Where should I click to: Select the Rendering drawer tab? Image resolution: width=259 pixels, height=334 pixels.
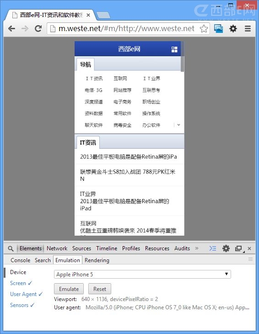pos(97,260)
